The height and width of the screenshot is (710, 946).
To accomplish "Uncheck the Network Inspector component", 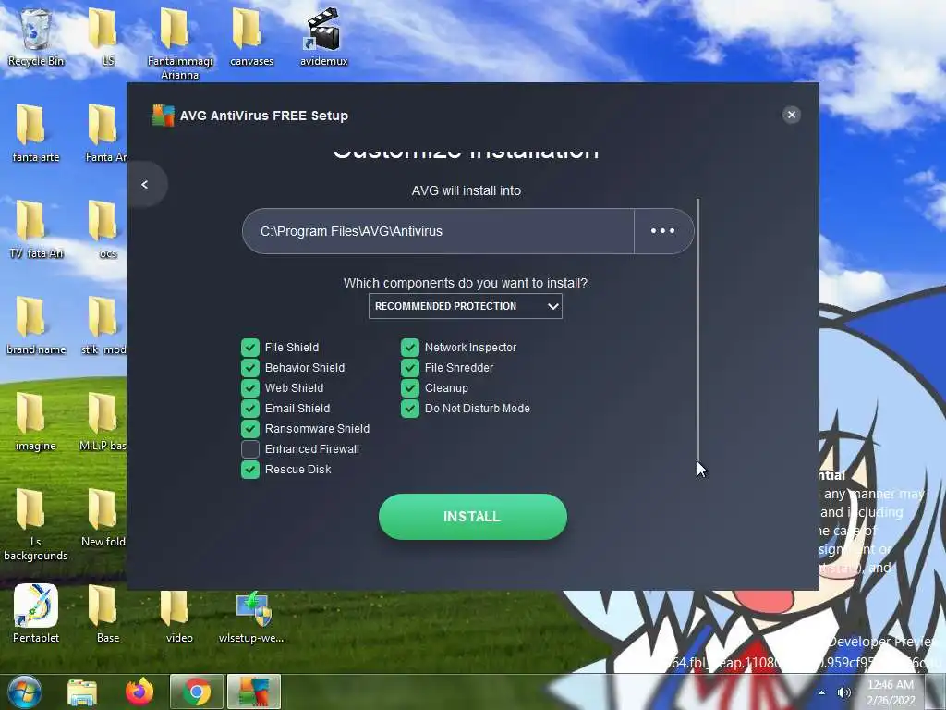I will point(410,348).
